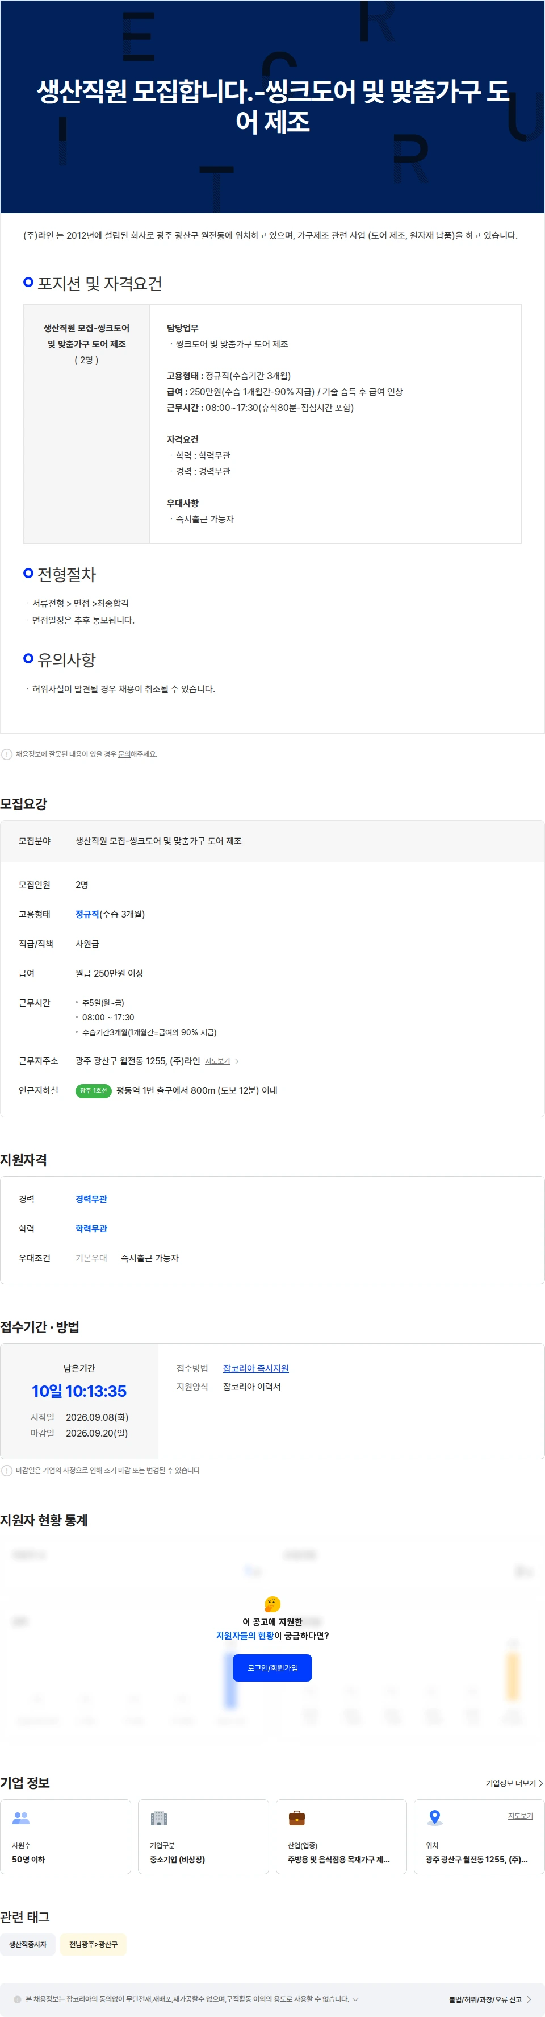Open 지도보기 link next to 근무지주소

pos(217,1061)
